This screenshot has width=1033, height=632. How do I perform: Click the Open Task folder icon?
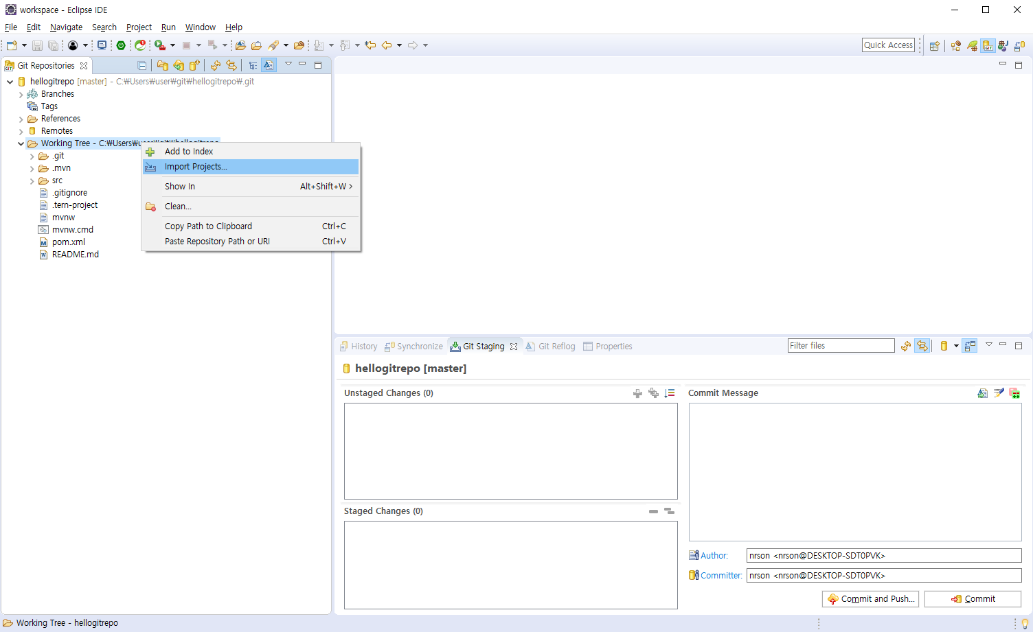(256, 45)
